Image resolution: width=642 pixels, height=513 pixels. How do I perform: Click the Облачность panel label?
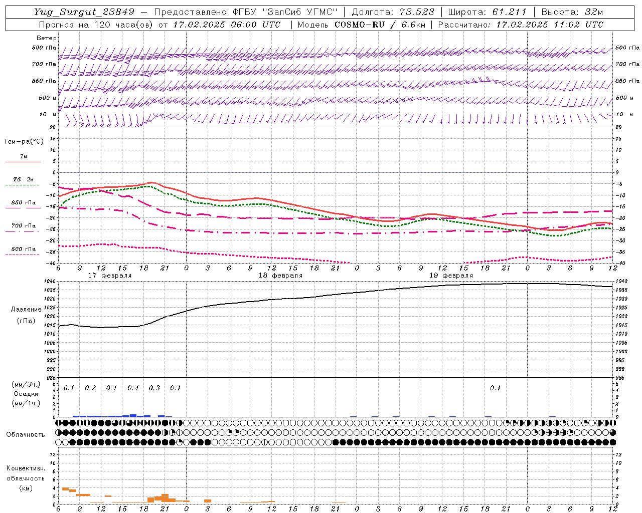point(26,435)
